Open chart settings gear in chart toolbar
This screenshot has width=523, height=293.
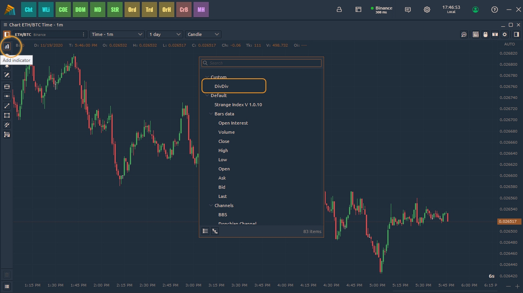[x=505, y=34]
